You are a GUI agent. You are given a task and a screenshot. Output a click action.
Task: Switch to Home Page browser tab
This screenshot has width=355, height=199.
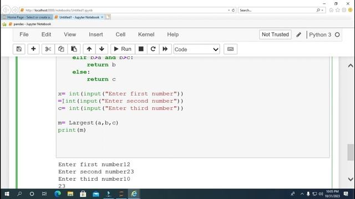point(27,17)
